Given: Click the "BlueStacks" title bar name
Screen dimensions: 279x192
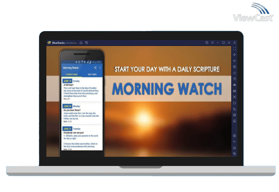Looking at the screenshot, I should point(58,43).
